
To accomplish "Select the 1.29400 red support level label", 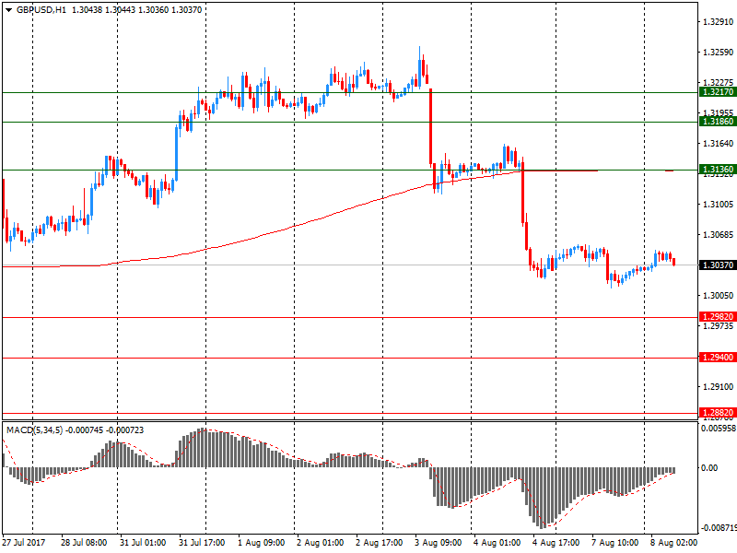I will click(x=718, y=358).
